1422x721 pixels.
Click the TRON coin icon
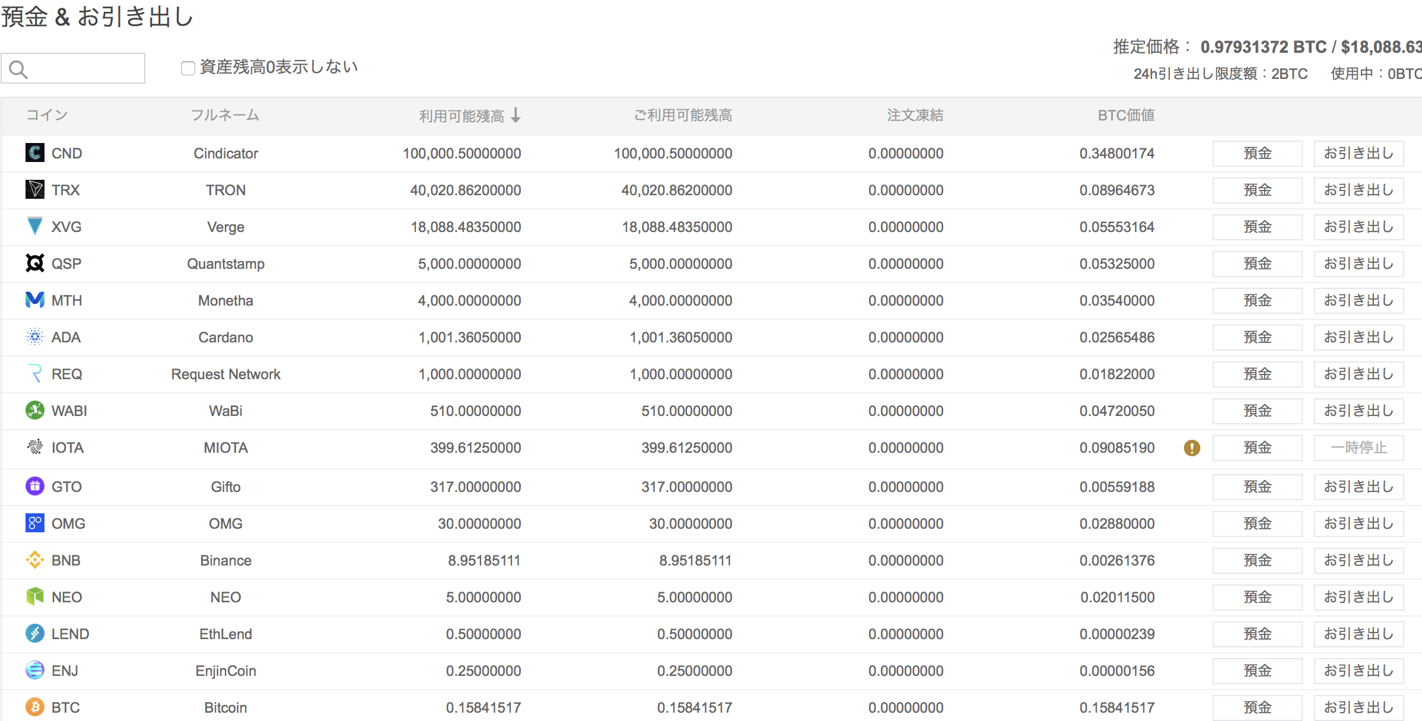pyautogui.click(x=35, y=190)
